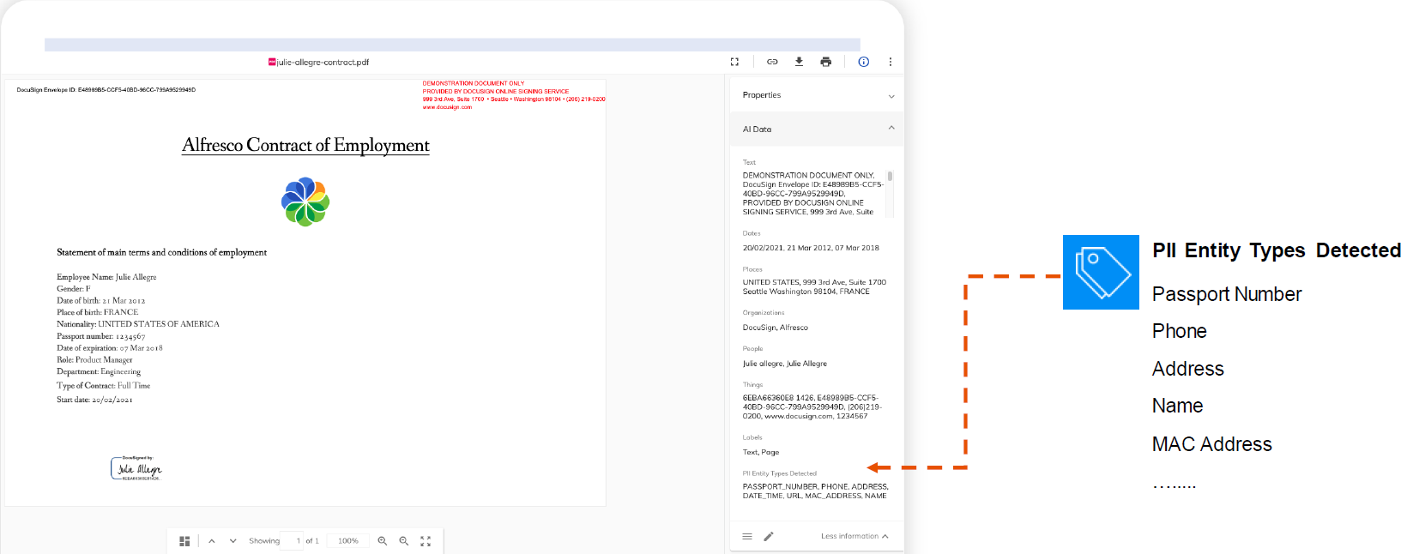This screenshot has height=554, width=1407.
Task: Collapse the AI Data section
Action: pos(891,129)
